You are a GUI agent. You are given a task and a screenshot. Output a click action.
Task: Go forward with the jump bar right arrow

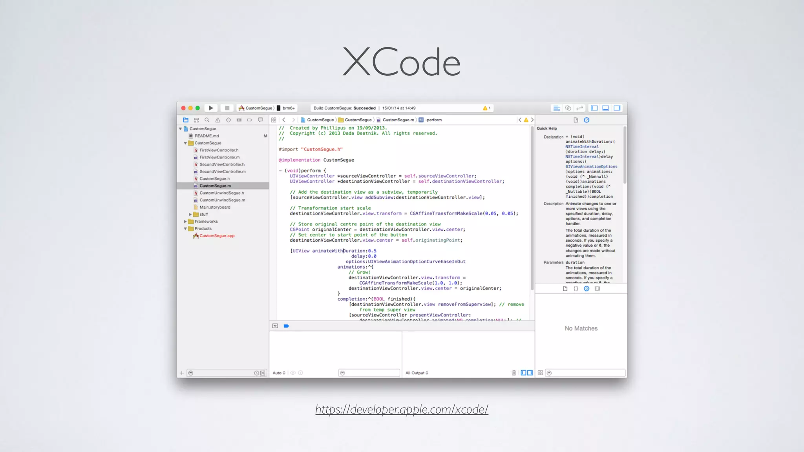coord(293,120)
